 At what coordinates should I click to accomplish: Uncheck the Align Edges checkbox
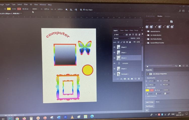click(x=84, y=9)
